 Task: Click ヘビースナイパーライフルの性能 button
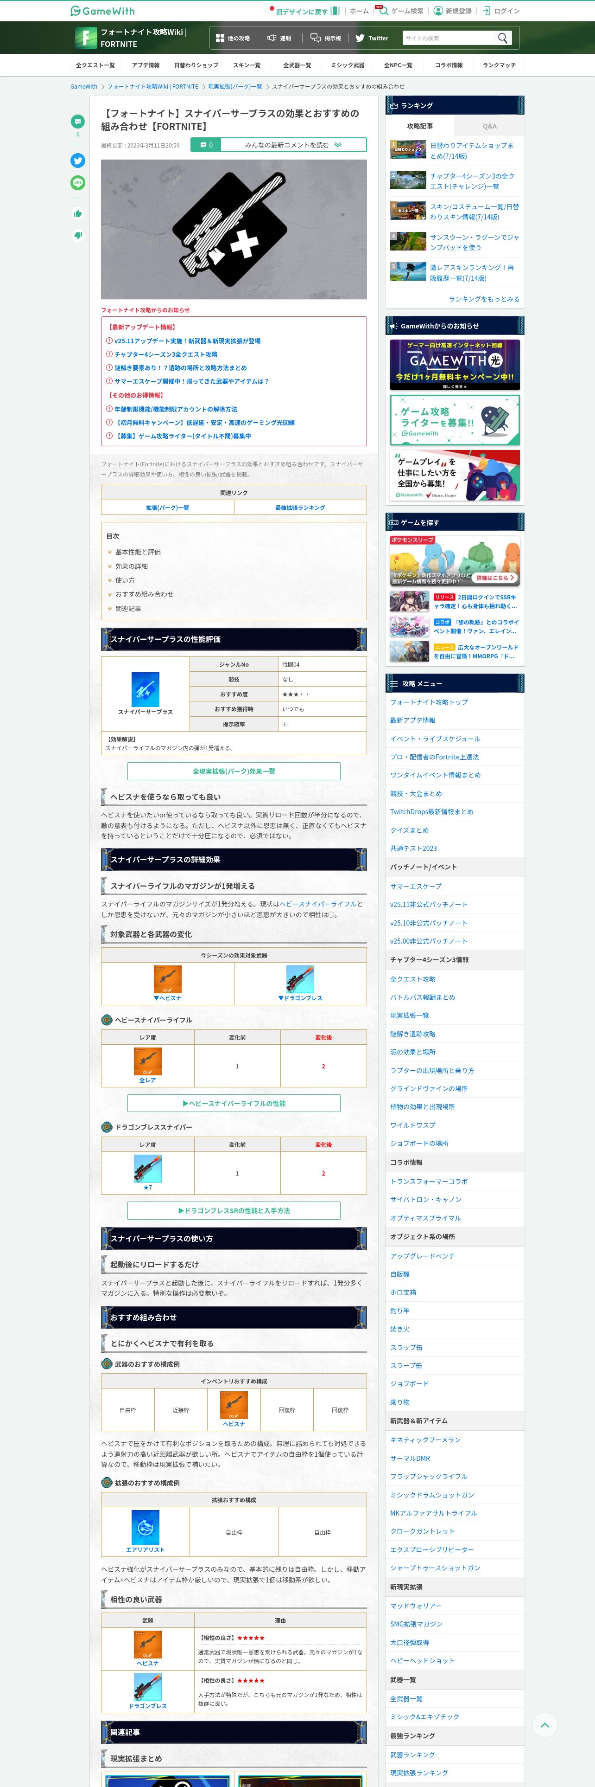tap(234, 1103)
